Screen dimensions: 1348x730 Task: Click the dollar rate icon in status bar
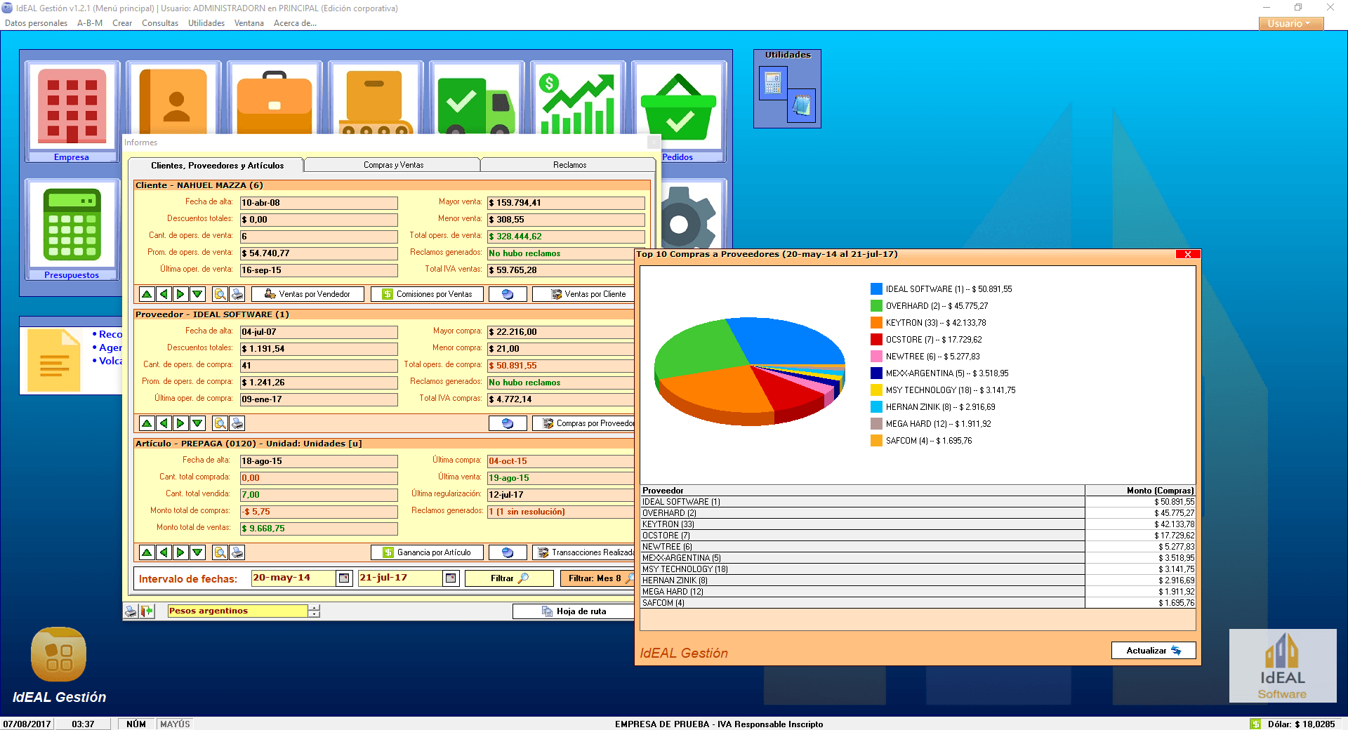(1255, 724)
